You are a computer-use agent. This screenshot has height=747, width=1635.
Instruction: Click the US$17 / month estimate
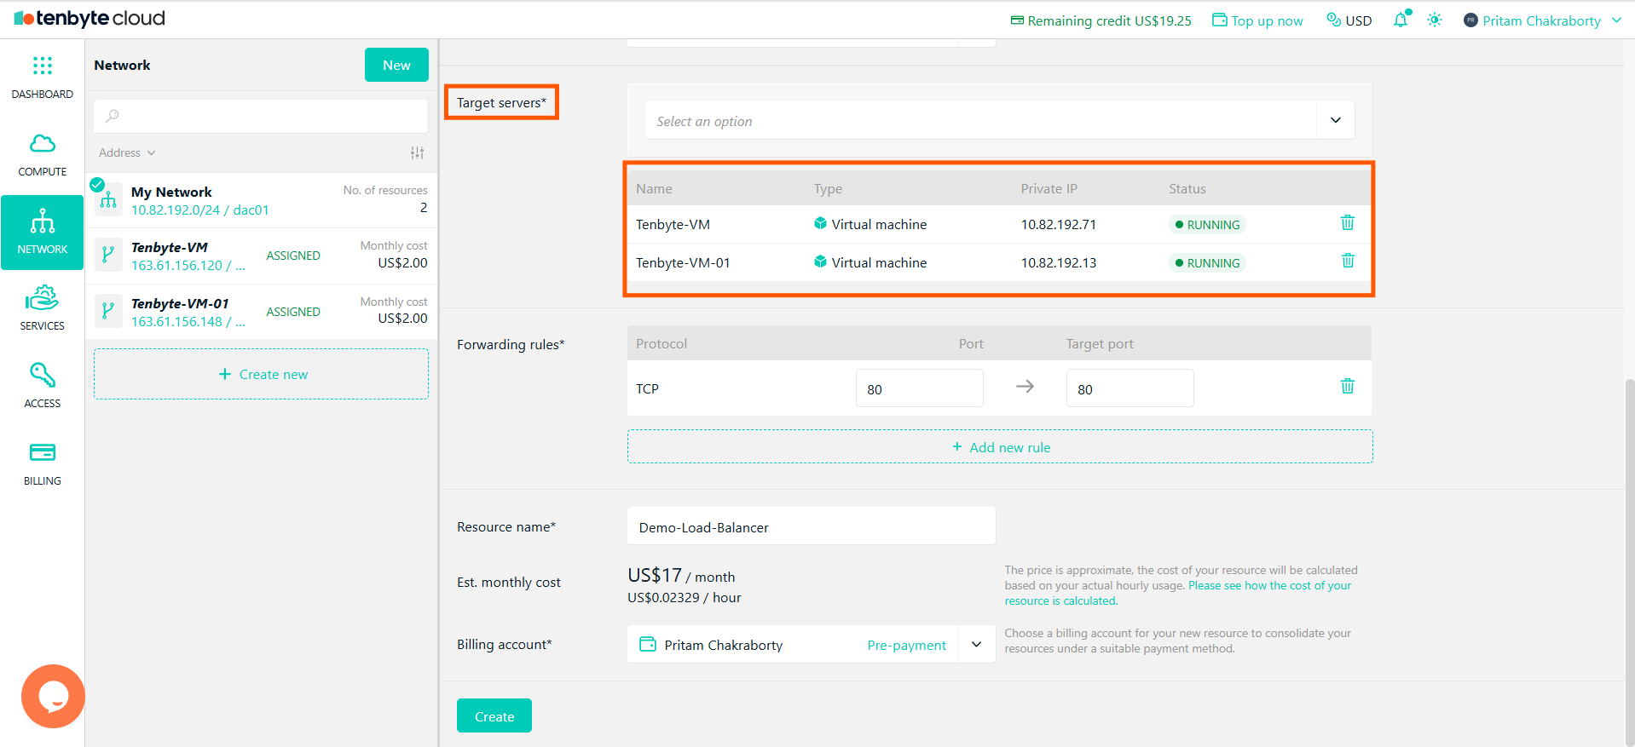[681, 576]
